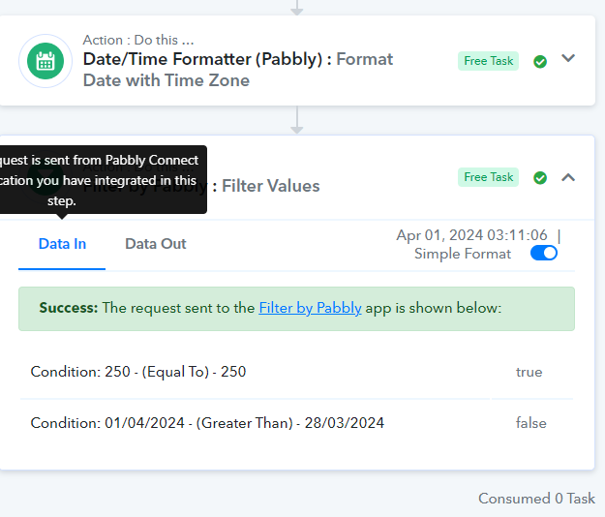Click the Date/Time Formatter step title
Image resolution: width=605 pixels, height=517 pixels.
coord(238,70)
